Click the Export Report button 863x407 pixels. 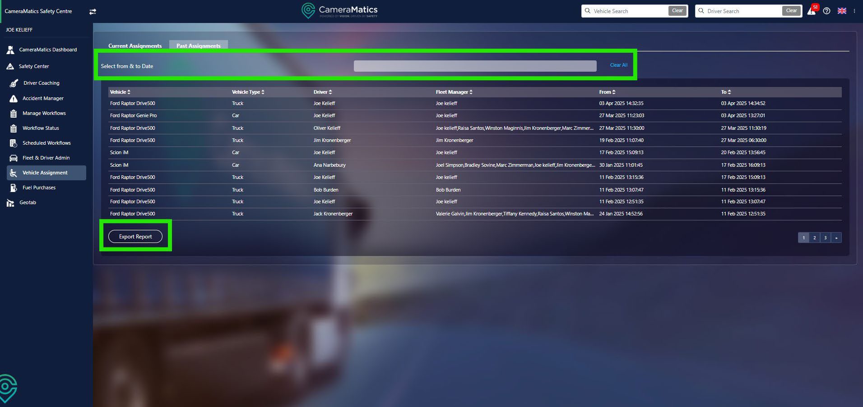[135, 237]
